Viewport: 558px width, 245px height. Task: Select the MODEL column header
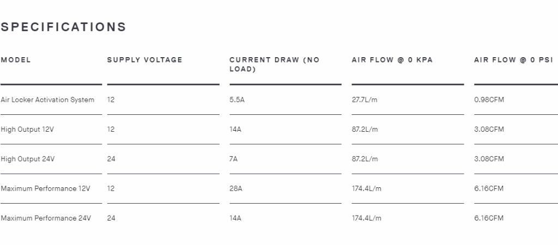16,60
